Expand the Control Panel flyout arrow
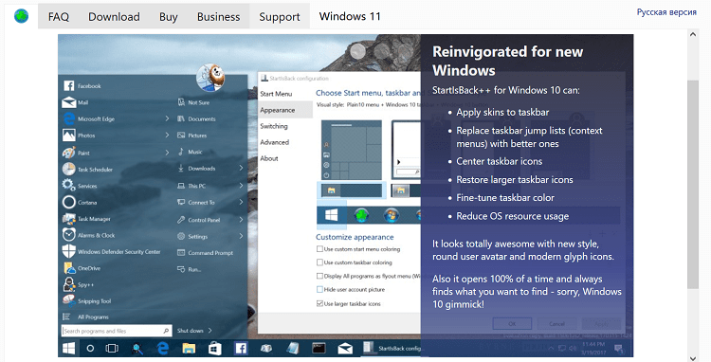 (241, 219)
